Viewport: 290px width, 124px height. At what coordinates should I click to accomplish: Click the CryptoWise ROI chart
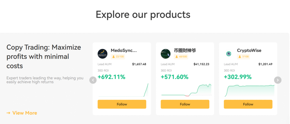(x=249, y=90)
